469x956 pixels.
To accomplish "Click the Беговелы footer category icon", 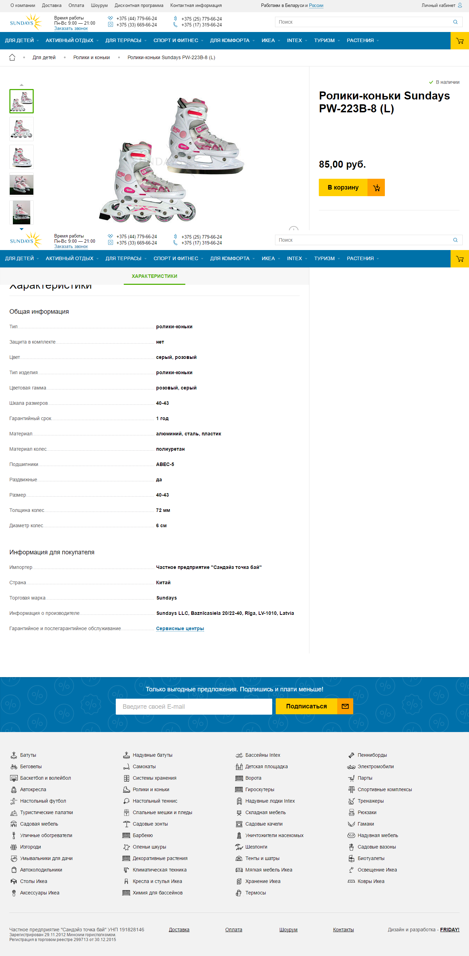I will [14, 766].
